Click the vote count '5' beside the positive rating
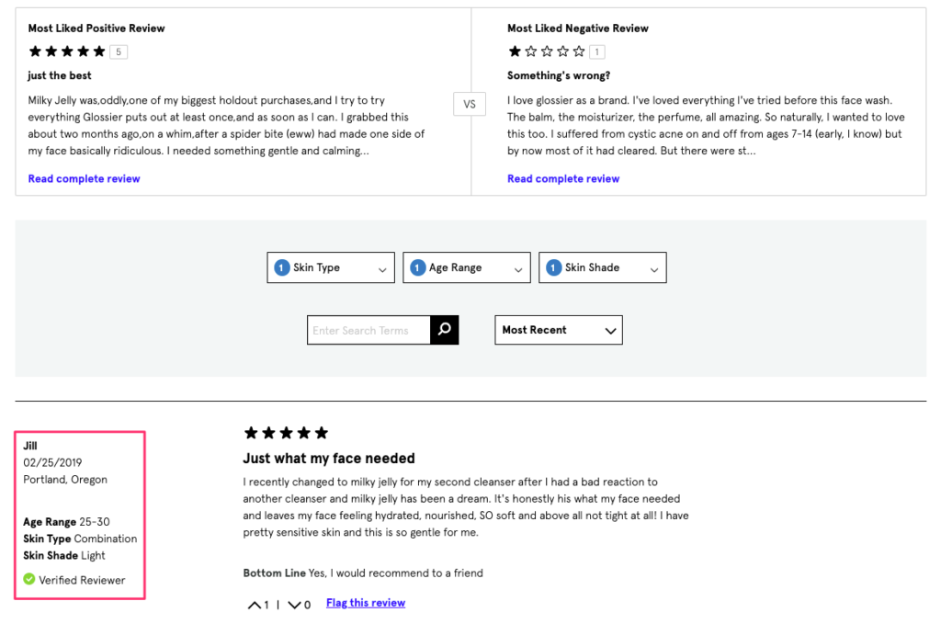 pyautogui.click(x=118, y=51)
